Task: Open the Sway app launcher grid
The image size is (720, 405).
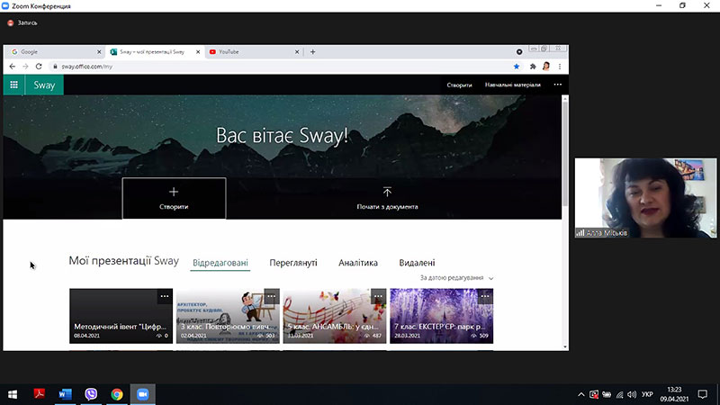Action: 13,85
